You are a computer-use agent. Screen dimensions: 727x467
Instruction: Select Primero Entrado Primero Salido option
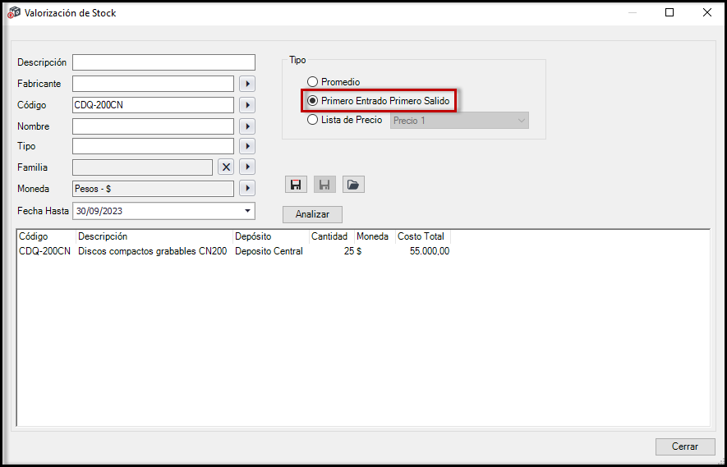click(379, 100)
